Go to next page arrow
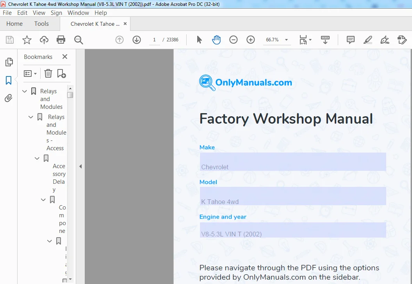The height and width of the screenshot is (284, 412). pos(137,40)
